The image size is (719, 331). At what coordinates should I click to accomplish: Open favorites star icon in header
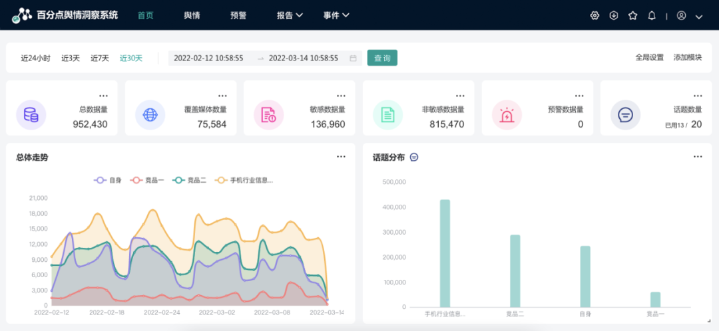pyautogui.click(x=632, y=15)
